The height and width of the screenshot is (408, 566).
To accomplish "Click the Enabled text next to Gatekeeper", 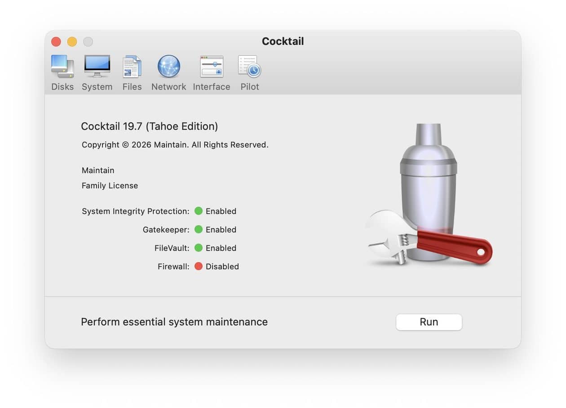I will (221, 229).
